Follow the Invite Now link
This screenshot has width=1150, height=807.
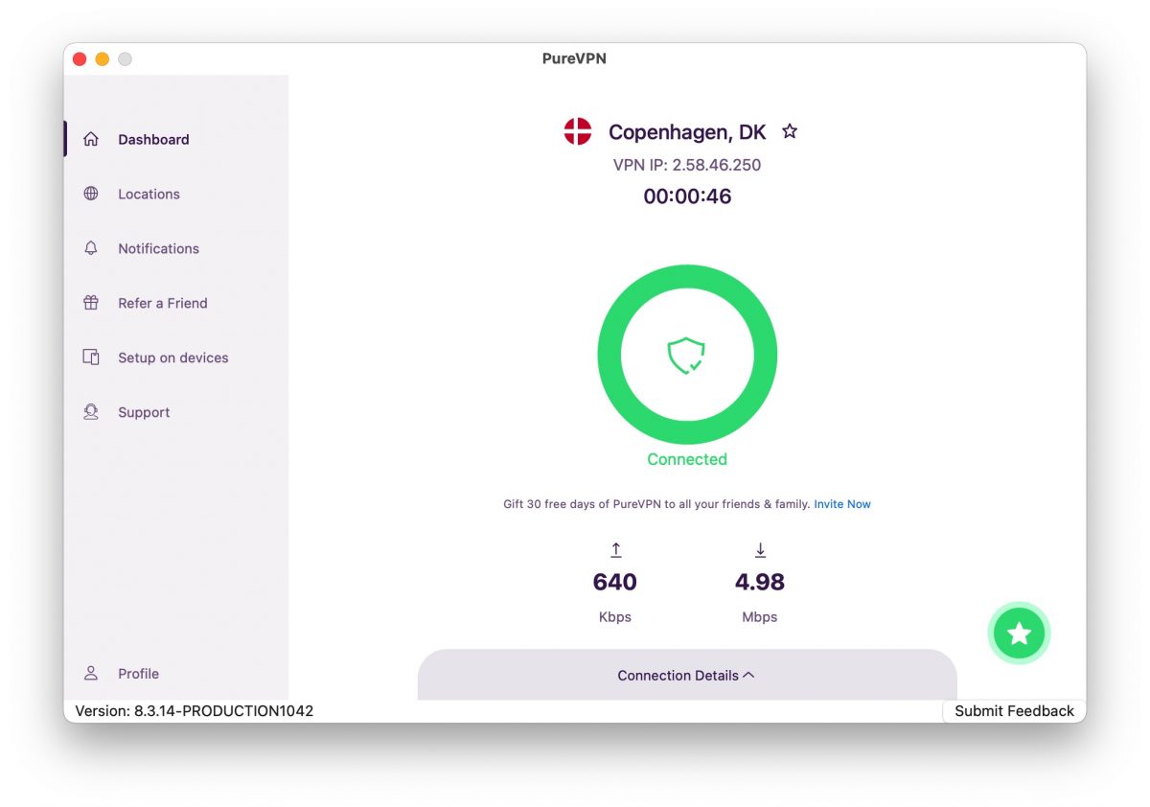click(842, 504)
